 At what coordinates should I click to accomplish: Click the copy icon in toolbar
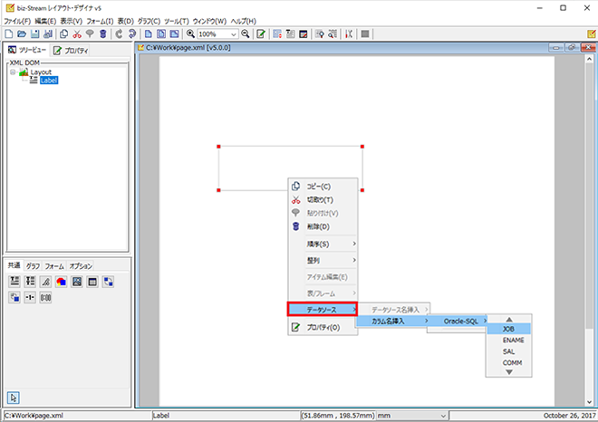[x=64, y=34]
